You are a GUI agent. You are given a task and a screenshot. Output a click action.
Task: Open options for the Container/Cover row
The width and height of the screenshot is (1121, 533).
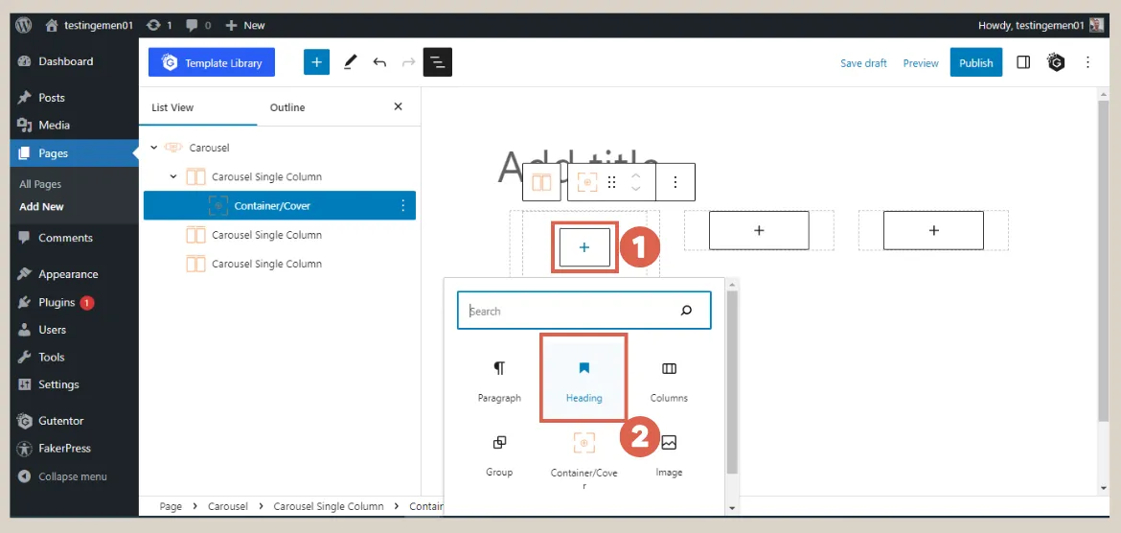pos(402,205)
